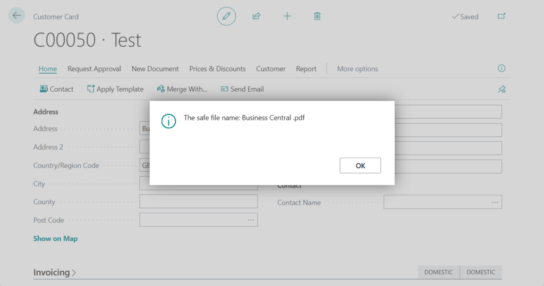Open page in new window icon
Image resolution: width=544 pixels, height=286 pixels.
pyautogui.click(x=501, y=16)
